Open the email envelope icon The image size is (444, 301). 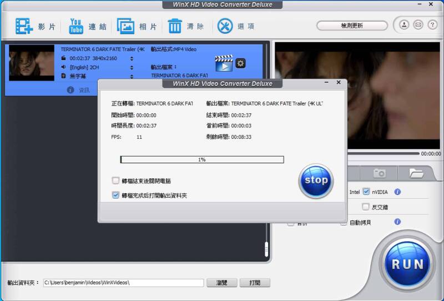click(x=418, y=25)
